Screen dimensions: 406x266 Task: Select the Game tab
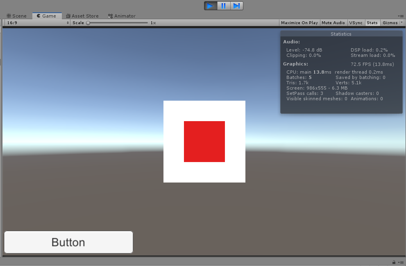click(47, 16)
